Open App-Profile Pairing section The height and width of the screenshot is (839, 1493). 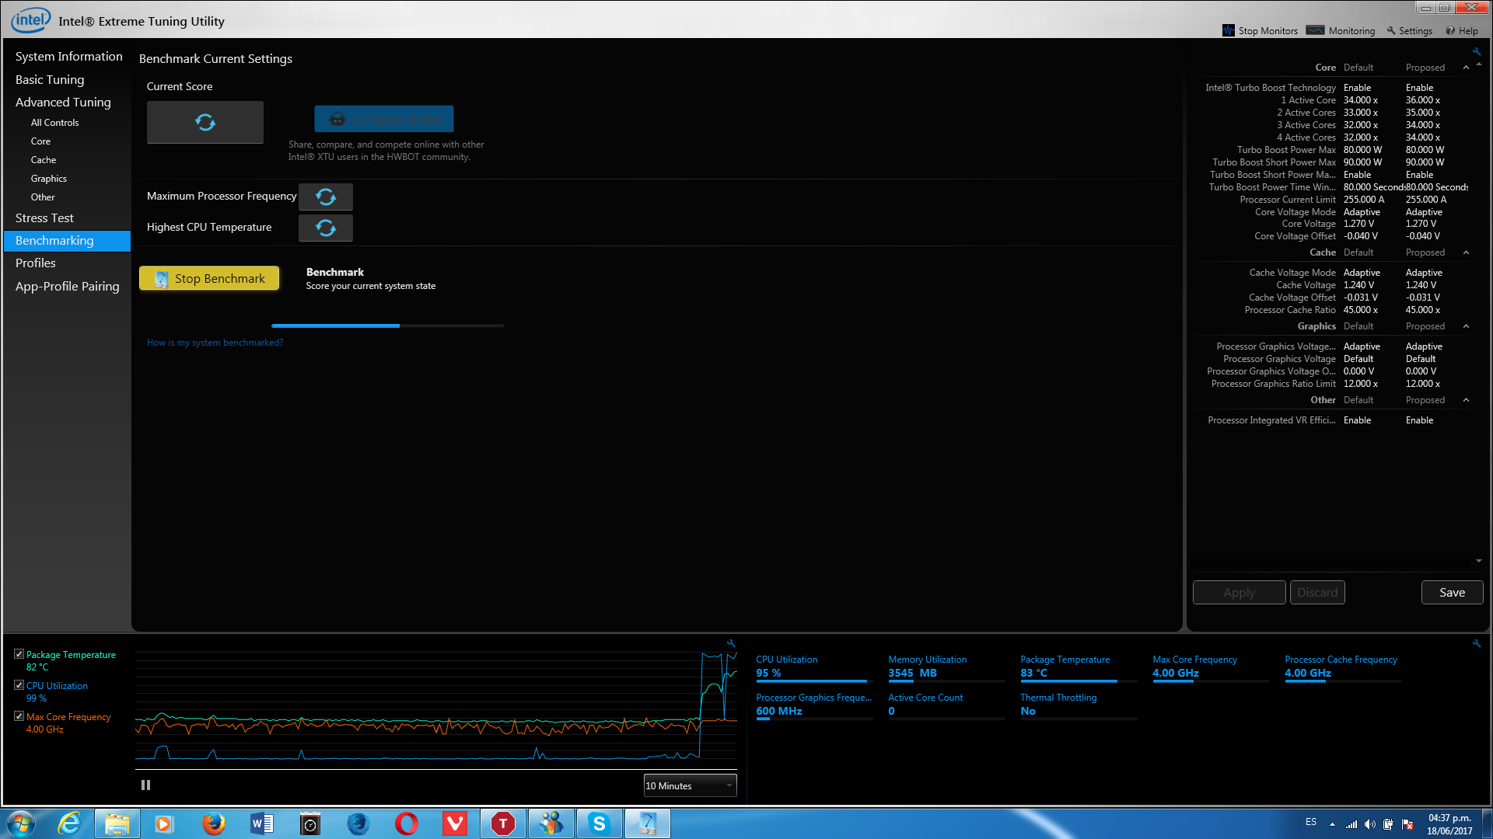[x=68, y=287]
